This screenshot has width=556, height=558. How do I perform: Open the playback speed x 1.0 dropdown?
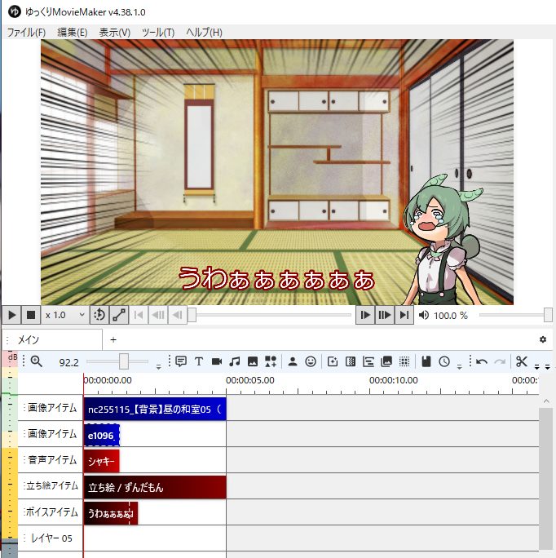click(x=65, y=315)
